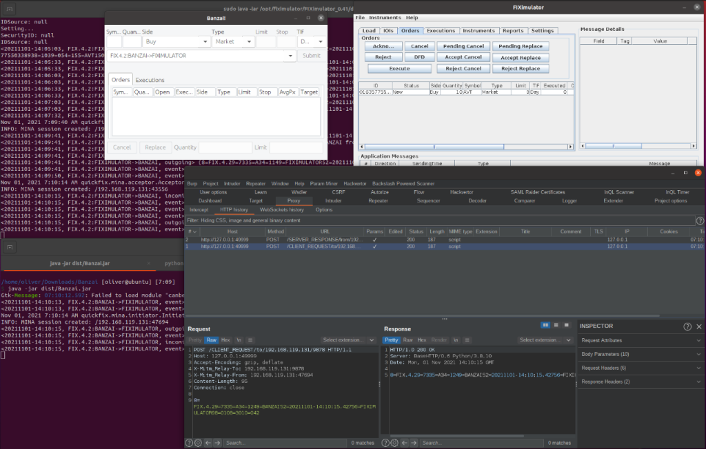Click the \n character display icon in Response panel

[x=456, y=340]
